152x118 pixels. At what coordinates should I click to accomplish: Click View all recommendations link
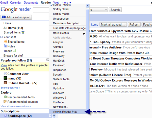tap(16, 106)
